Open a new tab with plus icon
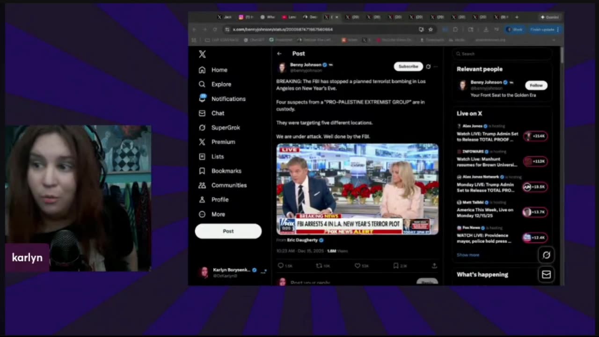Viewport: 599px width, 337px height. coord(517,17)
